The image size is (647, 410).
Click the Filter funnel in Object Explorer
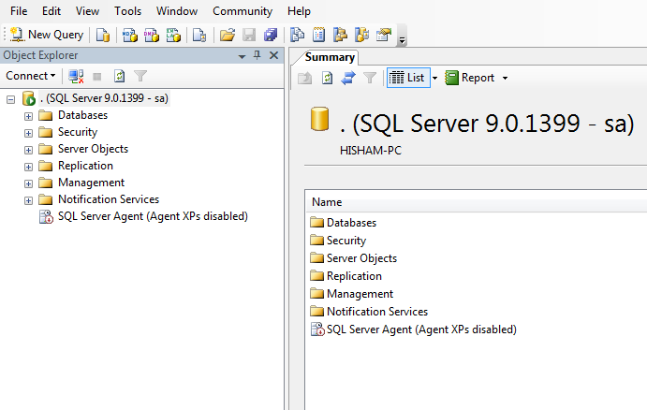click(x=140, y=77)
